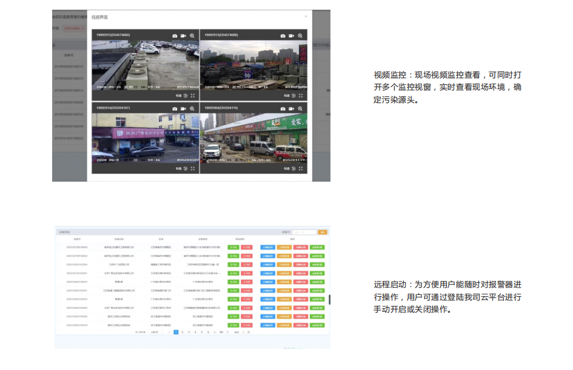Expand camera 19092912 to fullscreen
Screen dimensions: 573x370
[193, 96]
